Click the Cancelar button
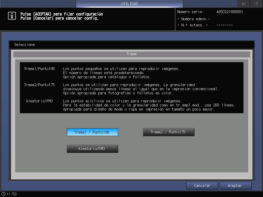 pos(202,186)
